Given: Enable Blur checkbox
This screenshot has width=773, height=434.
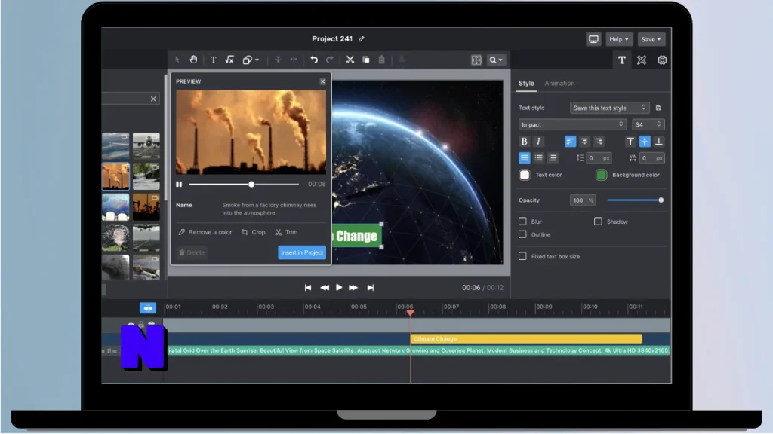Looking at the screenshot, I should tap(522, 222).
